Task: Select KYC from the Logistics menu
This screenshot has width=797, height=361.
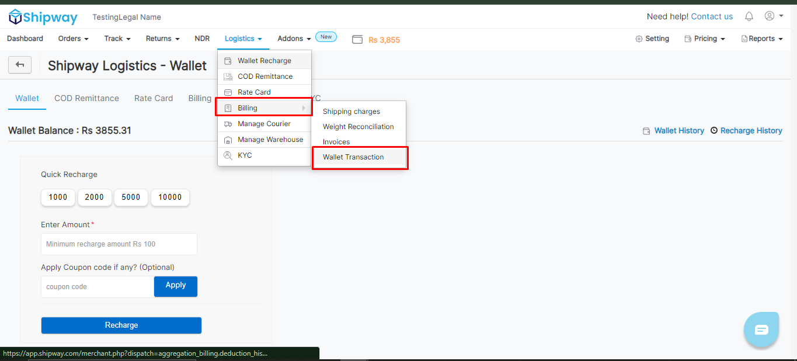Action: (264, 155)
